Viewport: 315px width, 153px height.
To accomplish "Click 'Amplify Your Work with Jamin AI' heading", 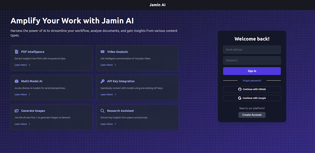I will (72, 21).
